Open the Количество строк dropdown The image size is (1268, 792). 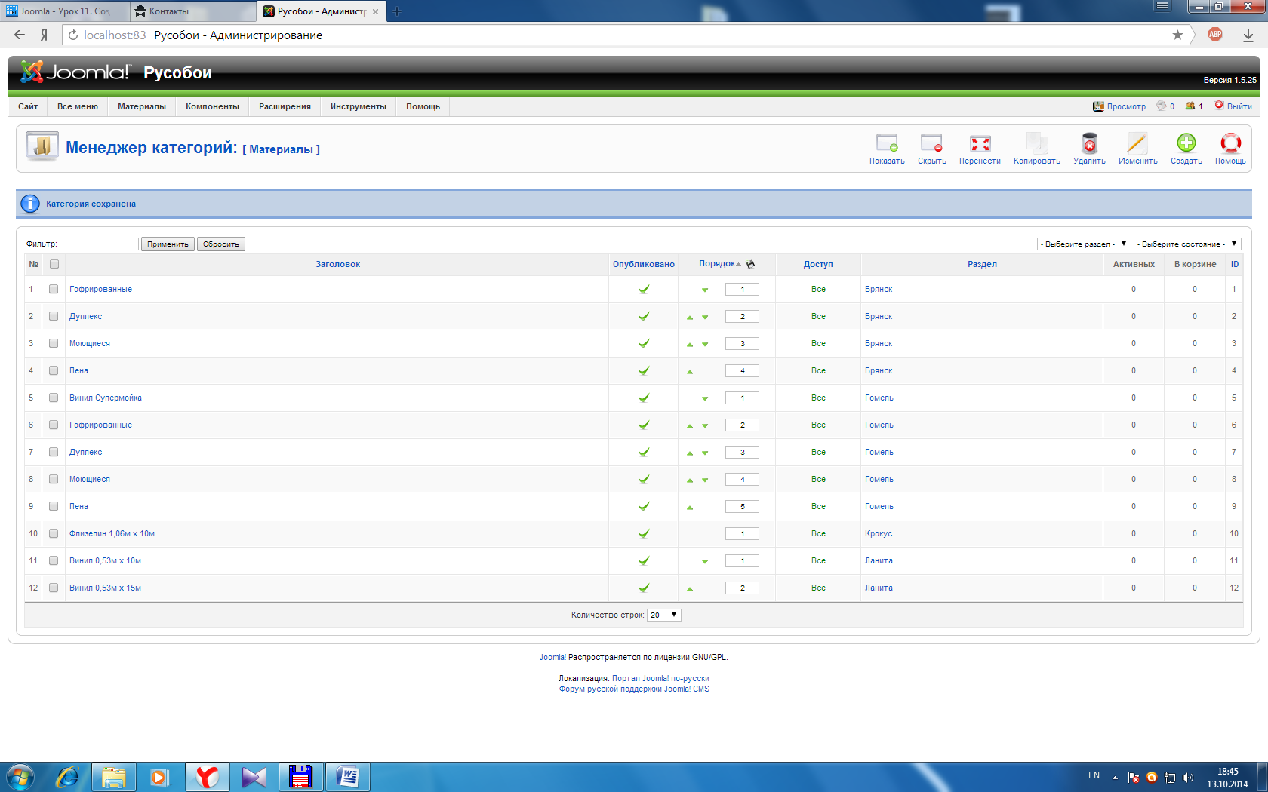(664, 615)
